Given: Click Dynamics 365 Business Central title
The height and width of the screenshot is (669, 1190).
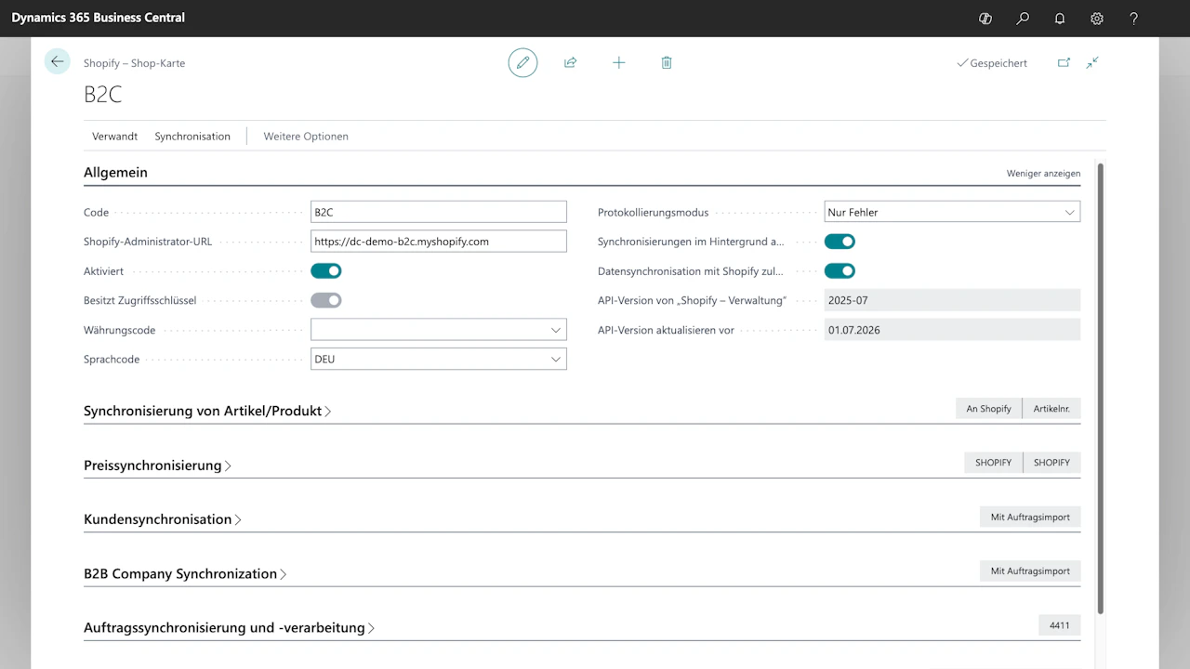Looking at the screenshot, I should tap(99, 18).
